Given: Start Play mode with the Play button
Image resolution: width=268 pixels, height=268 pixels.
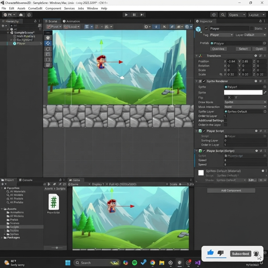Looking at the screenshot, I should tap(126, 15).
